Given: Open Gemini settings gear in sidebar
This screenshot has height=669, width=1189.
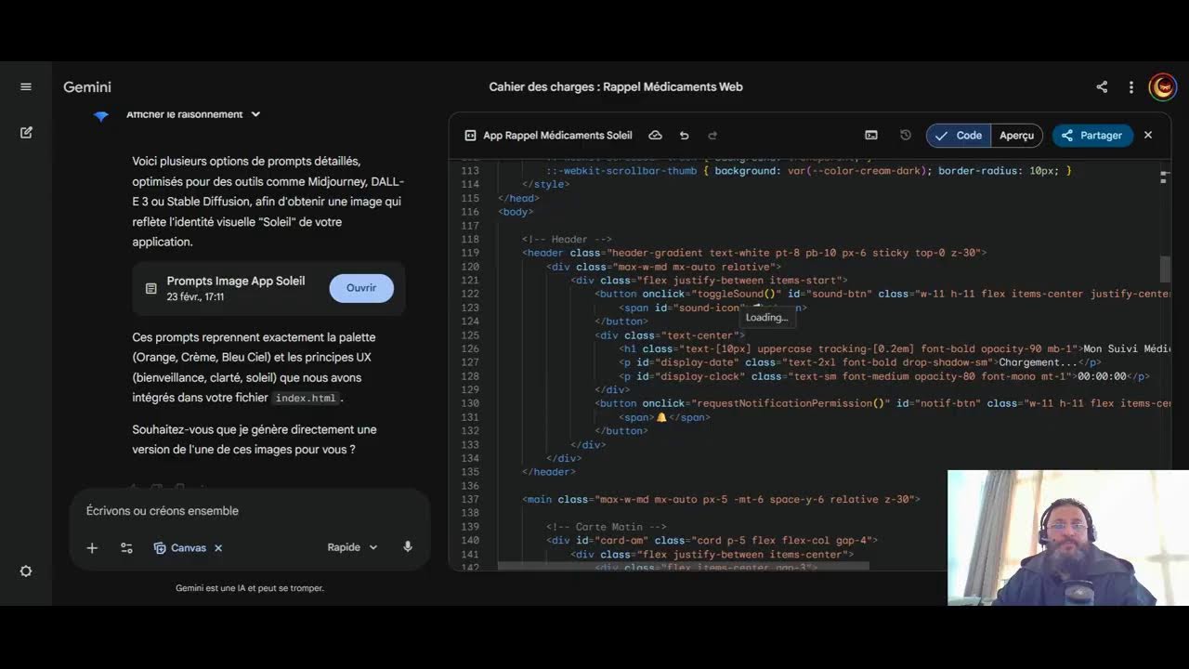Looking at the screenshot, I should pyautogui.click(x=26, y=571).
